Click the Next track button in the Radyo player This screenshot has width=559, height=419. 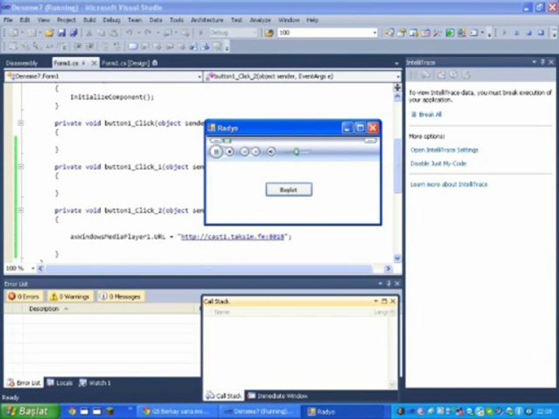(x=256, y=152)
